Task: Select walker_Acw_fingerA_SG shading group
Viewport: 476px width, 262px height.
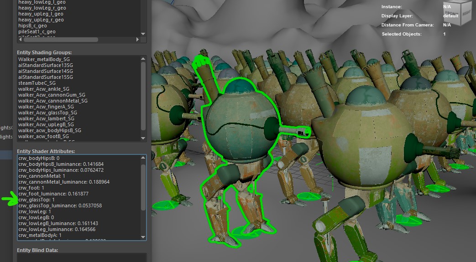Action: (46, 107)
